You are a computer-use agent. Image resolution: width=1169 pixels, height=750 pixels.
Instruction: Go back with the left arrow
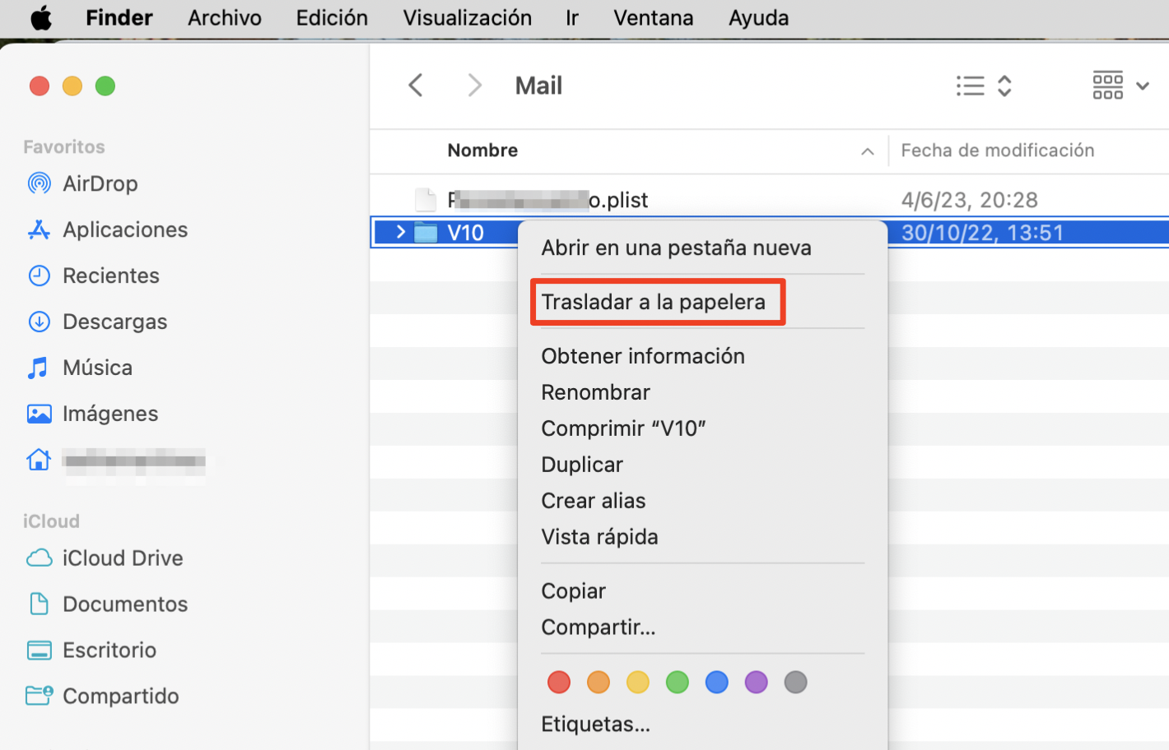pyautogui.click(x=416, y=85)
